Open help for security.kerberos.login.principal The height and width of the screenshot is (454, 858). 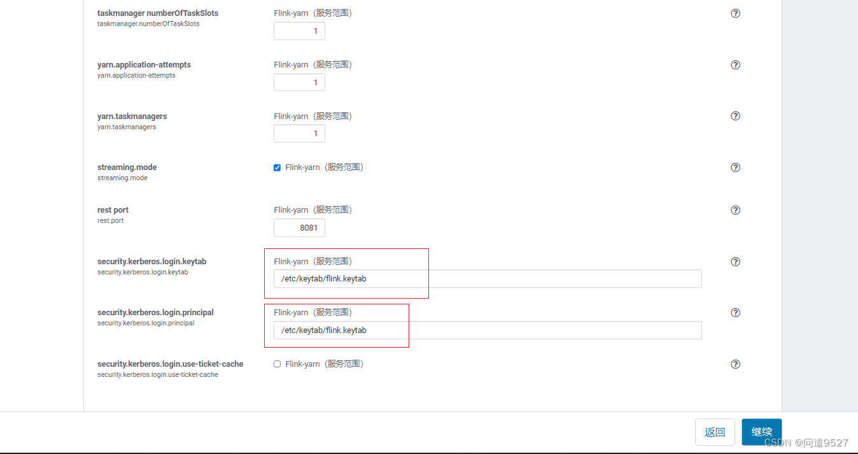[735, 313]
